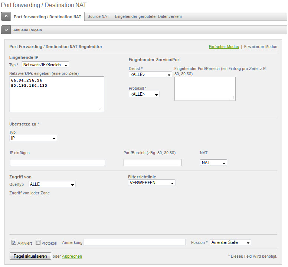Image resolution: width=288 pixels, height=267 pixels.
Task: Open the Übersetze zu Typ dropdown
Action: coord(33,138)
